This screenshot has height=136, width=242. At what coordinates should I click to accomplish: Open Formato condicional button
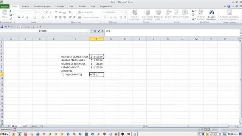(x=134, y=15)
